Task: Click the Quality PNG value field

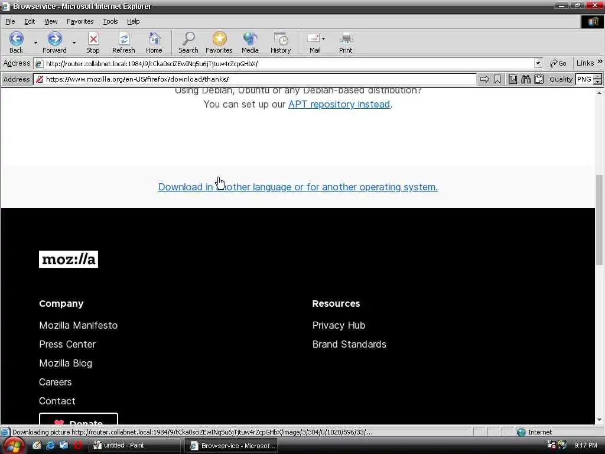Action: (x=584, y=79)
